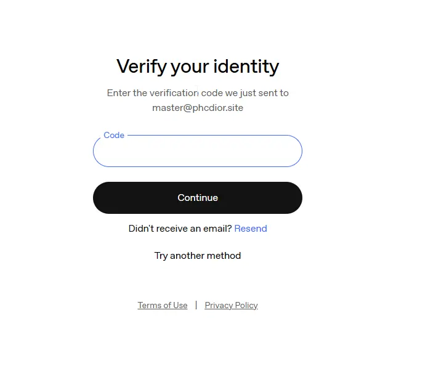Viewport: 428px width, 371px height.
Task: Request a new email via Resend
Action: click(x=251, y=229)
